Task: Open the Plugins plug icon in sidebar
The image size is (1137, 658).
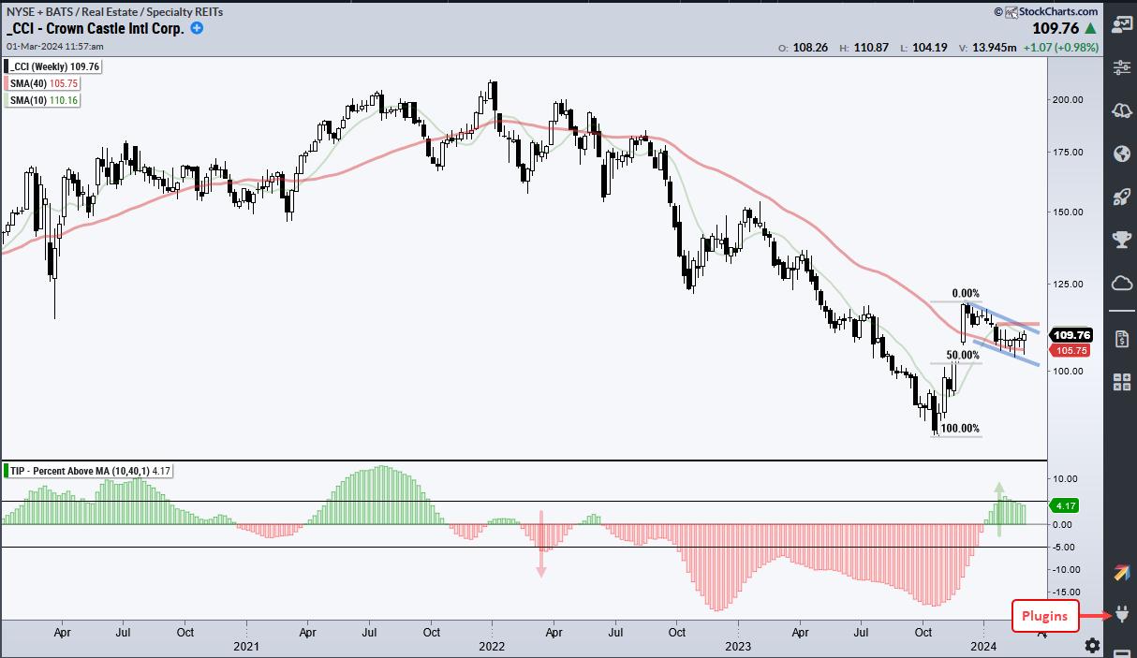Action: point(1121,615)
